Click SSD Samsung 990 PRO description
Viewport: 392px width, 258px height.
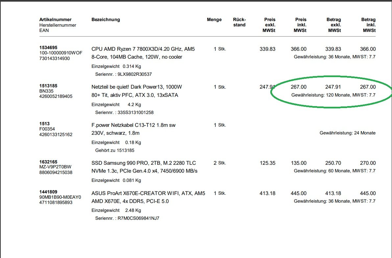[143, 163]
